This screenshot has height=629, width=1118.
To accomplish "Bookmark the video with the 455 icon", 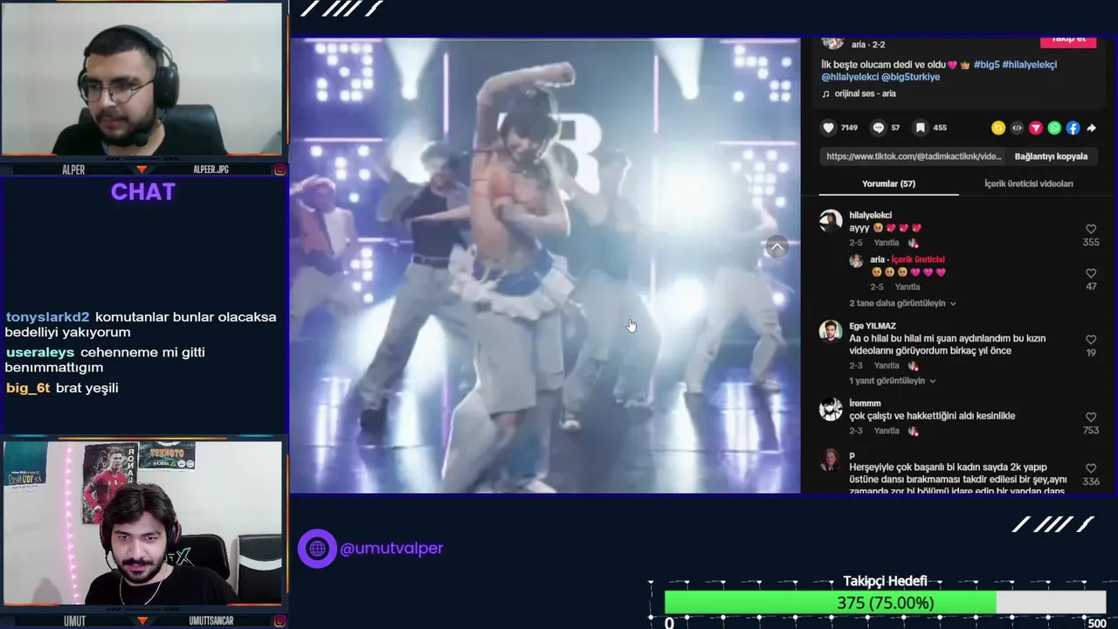I will tap(920, 128).
